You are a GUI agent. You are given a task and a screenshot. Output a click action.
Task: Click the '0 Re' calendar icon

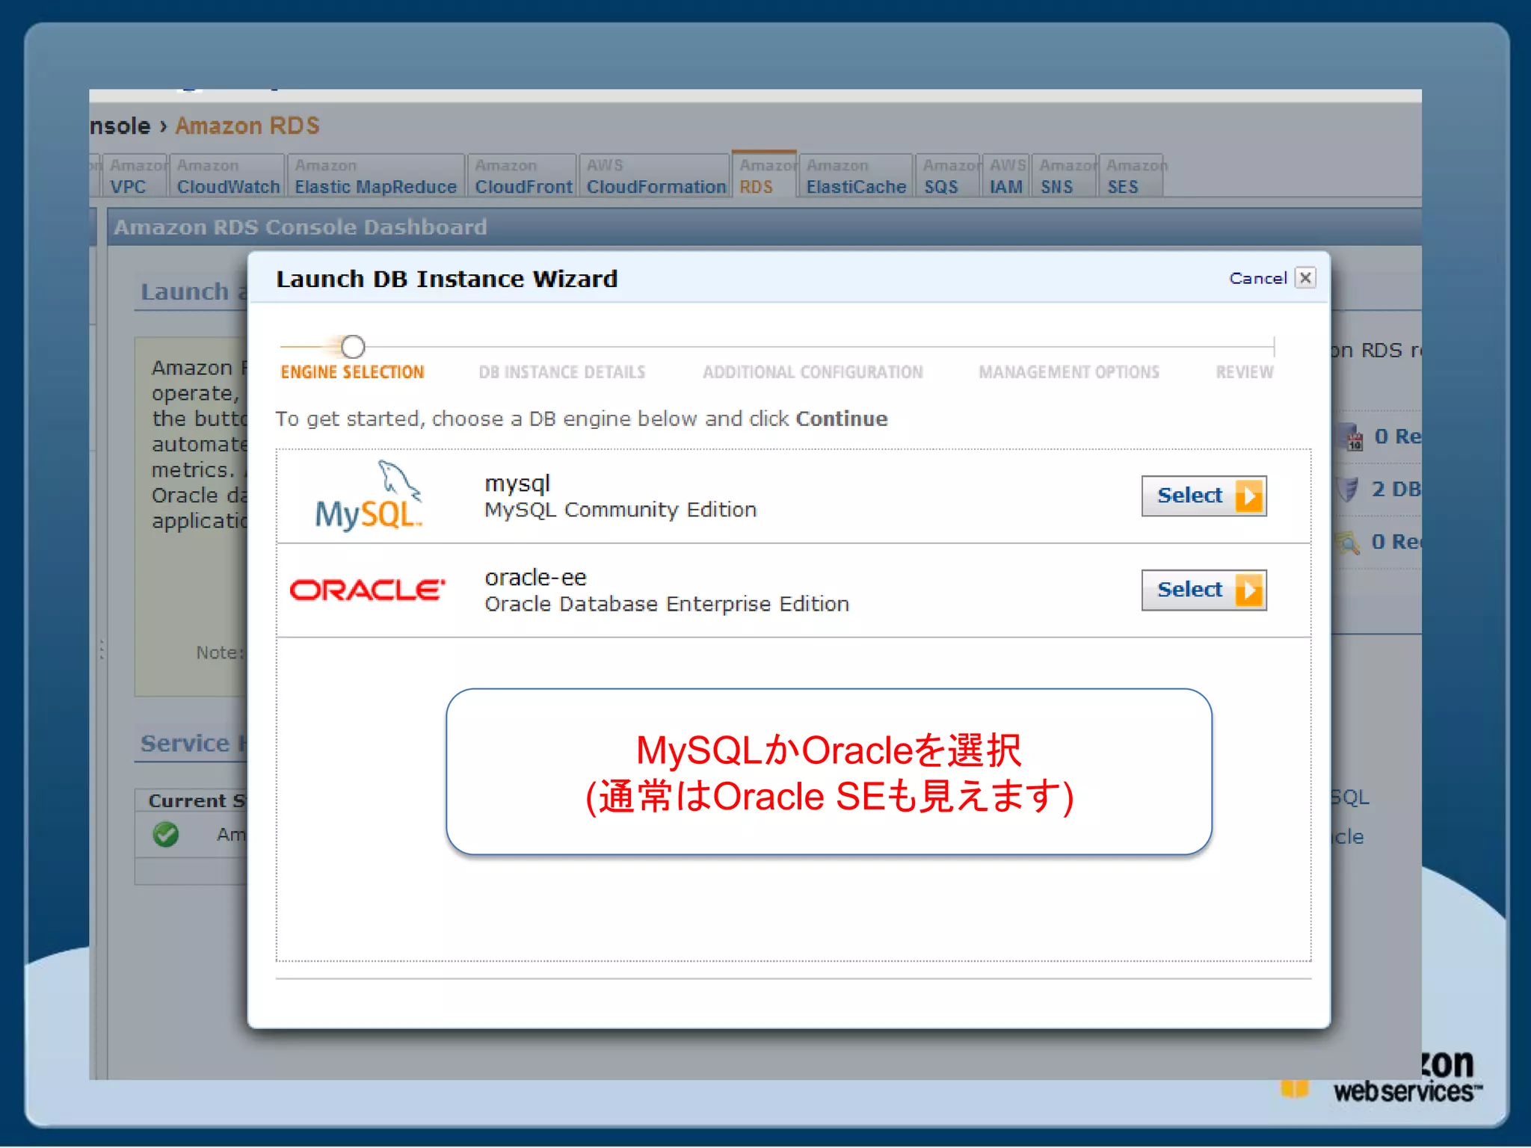pos(1351,436)
